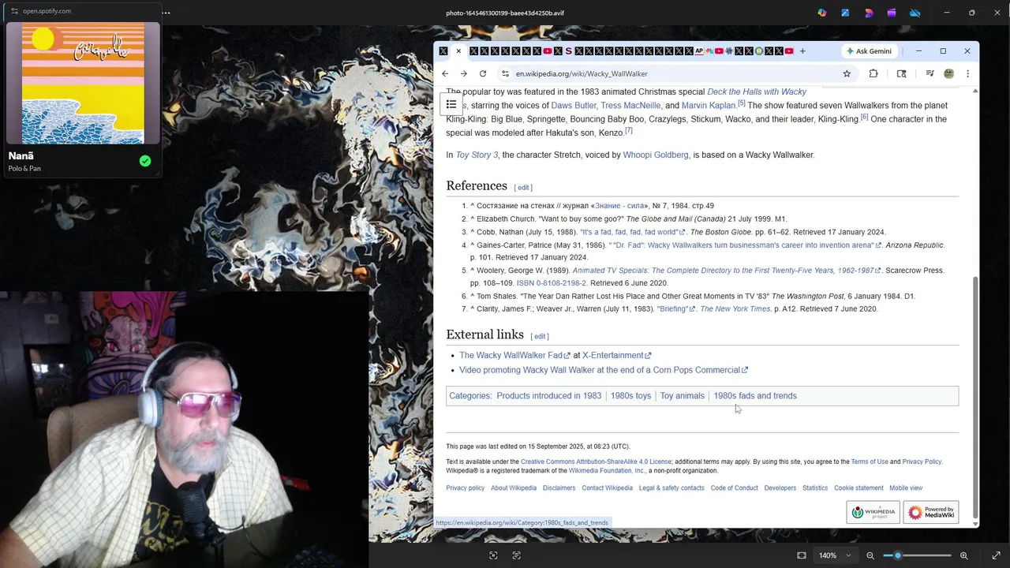This screenshot has width=1010, height=568.
Task: Switch to the last YouTube tab
Action: point(788,51)
